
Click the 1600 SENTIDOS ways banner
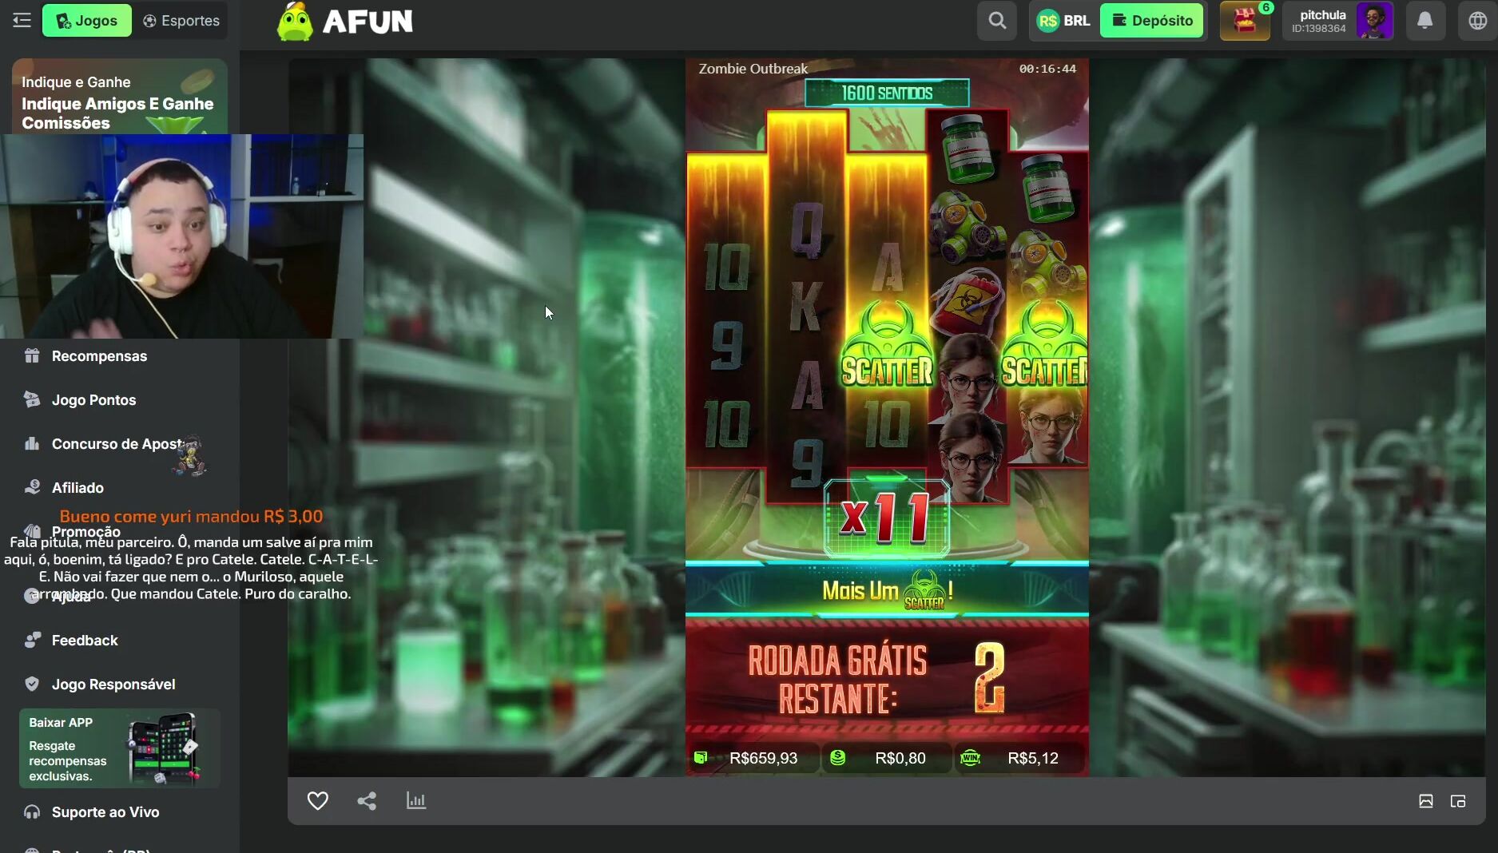887,93
